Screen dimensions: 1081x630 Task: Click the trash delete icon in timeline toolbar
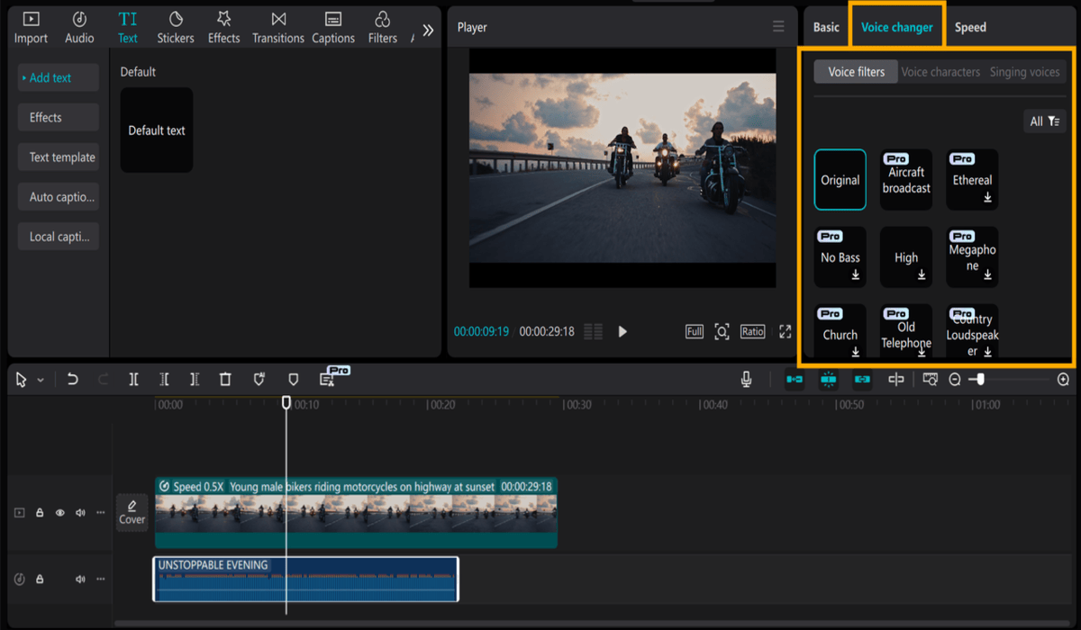coord(225,380)
